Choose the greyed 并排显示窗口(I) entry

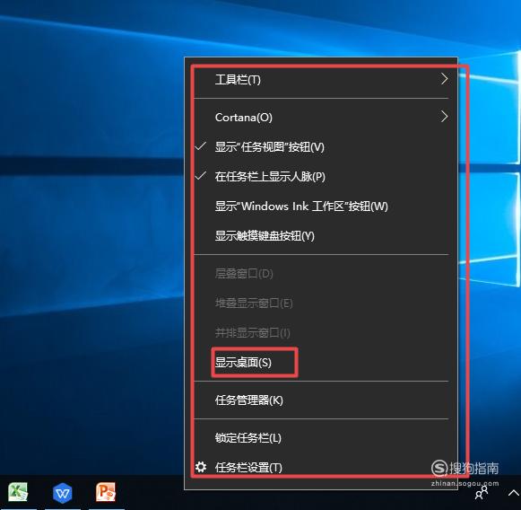coord(321,333)
